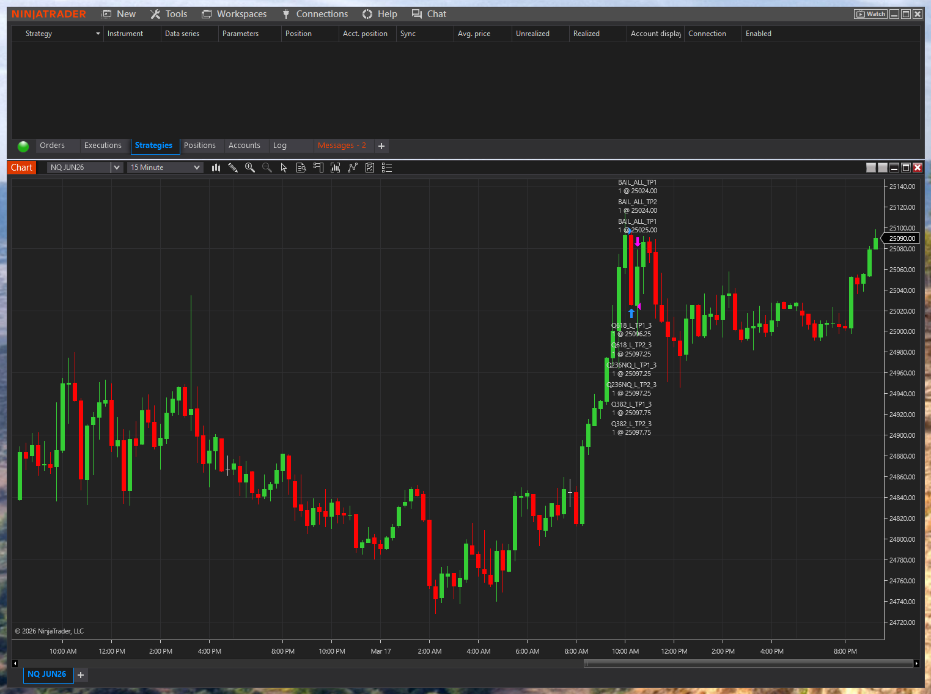
Task: Open the Data Box icon
Action: (x=301, y=167)
